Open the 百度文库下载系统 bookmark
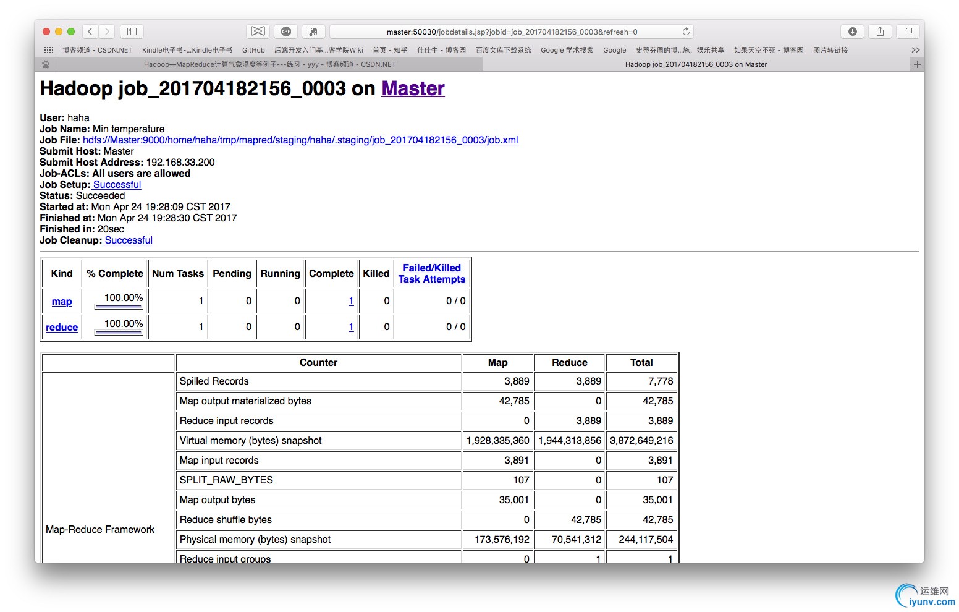The image size is (959, 612). tap(503, 50)
